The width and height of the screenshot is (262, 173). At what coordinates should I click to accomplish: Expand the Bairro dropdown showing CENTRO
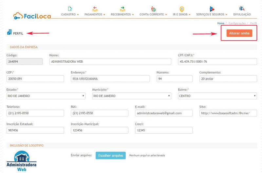(x=217, y=96)
